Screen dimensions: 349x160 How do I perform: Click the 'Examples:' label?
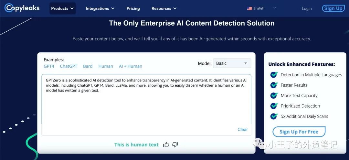54,60
